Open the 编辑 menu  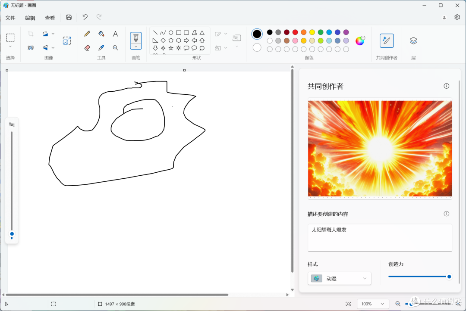pos(30,18)
